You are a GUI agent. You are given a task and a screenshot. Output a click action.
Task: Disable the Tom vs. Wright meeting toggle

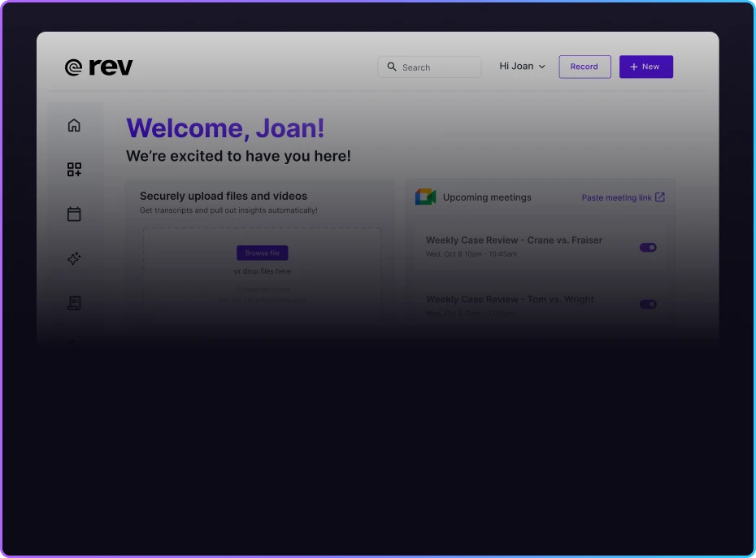647,304
